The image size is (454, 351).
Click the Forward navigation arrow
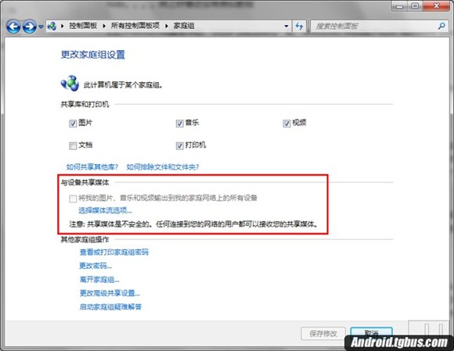(x=30, y=27)
